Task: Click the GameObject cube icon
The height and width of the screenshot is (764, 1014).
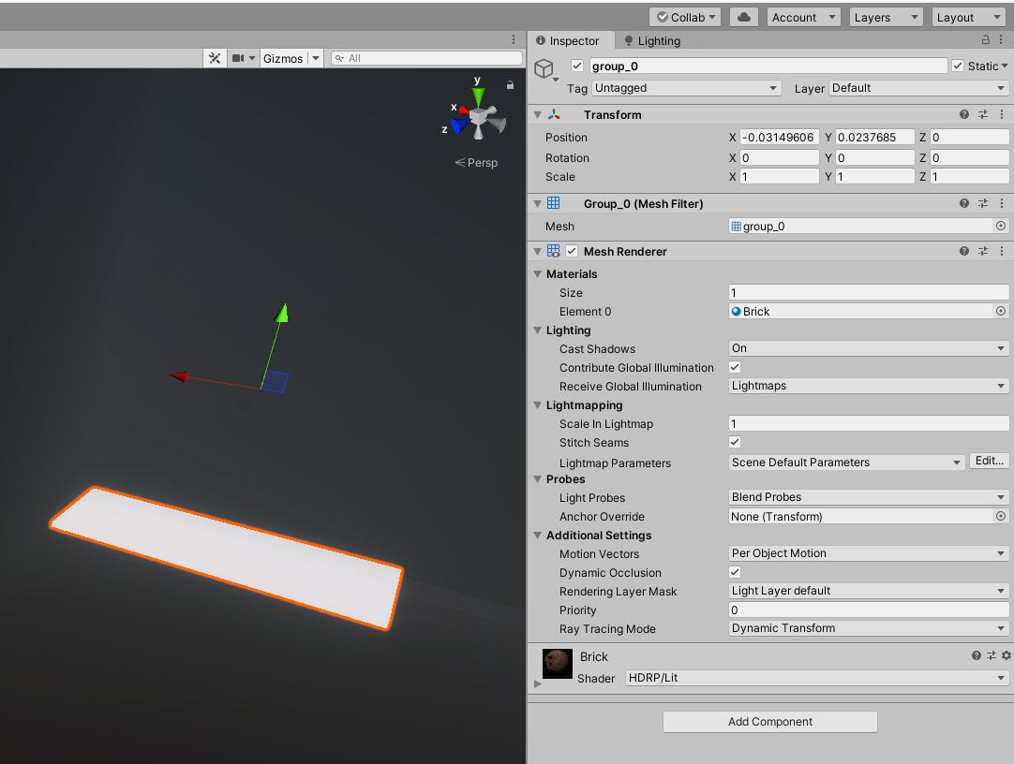Action: click(x=544, y=67)
